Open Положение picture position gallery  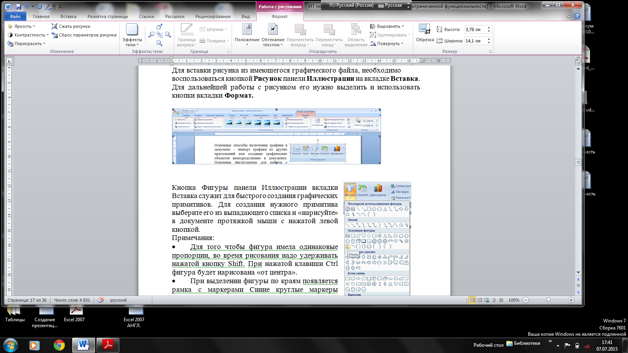point(247,35)
